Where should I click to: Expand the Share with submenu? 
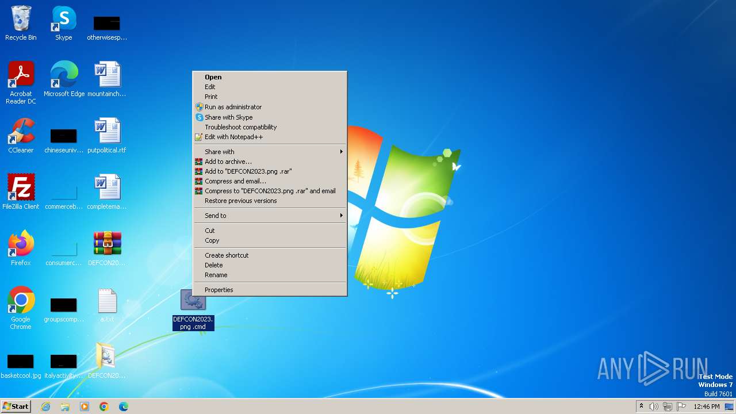click(270, 152)
